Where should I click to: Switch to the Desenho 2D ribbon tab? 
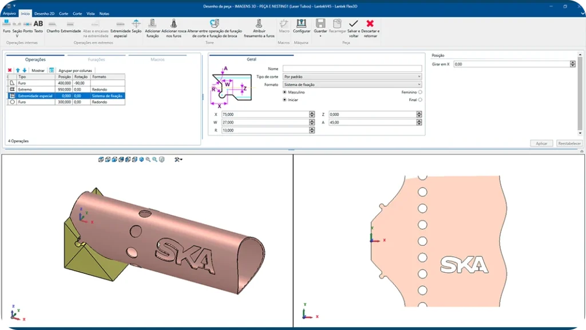tap(45, 13)
